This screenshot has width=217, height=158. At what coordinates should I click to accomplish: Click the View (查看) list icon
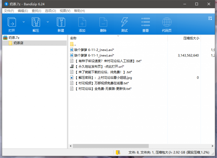(146, 22)
